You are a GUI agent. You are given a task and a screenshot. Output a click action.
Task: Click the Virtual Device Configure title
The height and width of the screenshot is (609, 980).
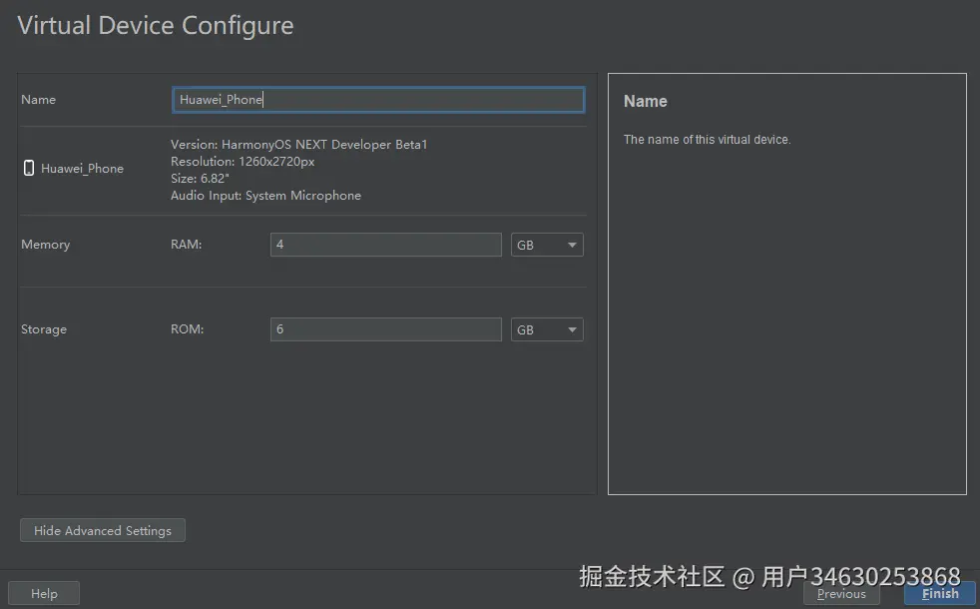tap(156, 26)
